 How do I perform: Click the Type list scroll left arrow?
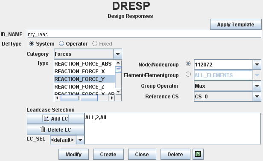pos(57,98)
